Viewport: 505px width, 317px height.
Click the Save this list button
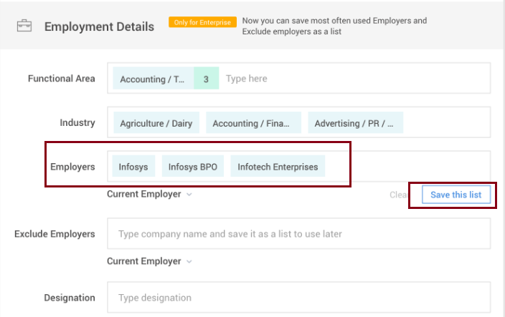click(456, 195)
